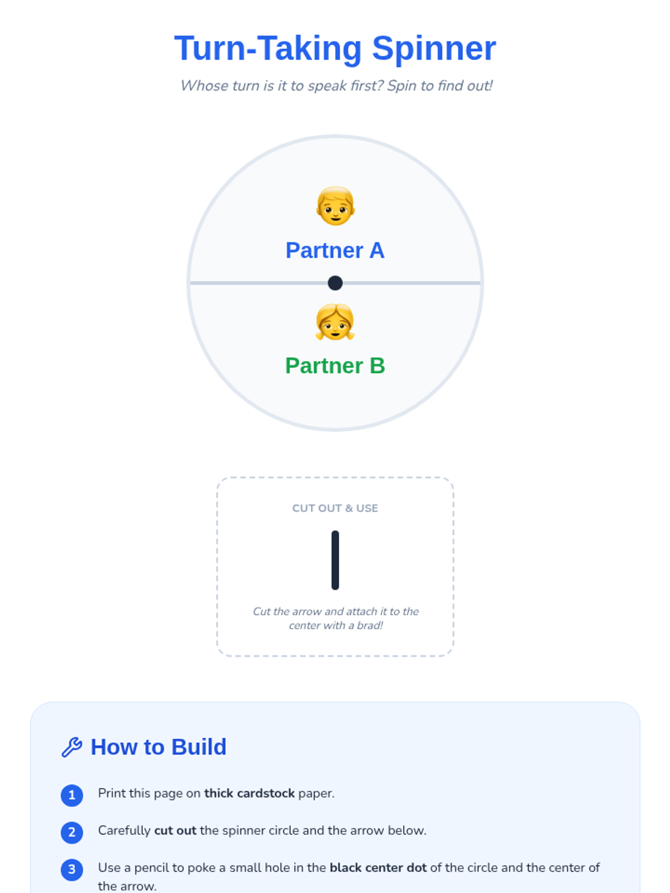Click the boy emoji above Partner A
Viewport: 670px width, 893px height.
(335, 206)
